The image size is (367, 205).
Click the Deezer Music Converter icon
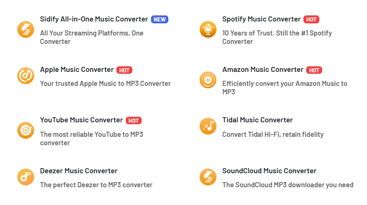(26, 177)
